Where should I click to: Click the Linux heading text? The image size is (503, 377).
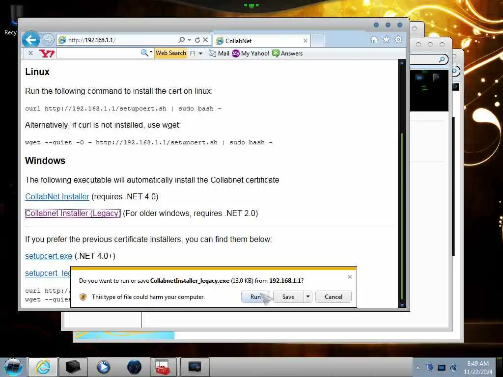coord(37,72)
